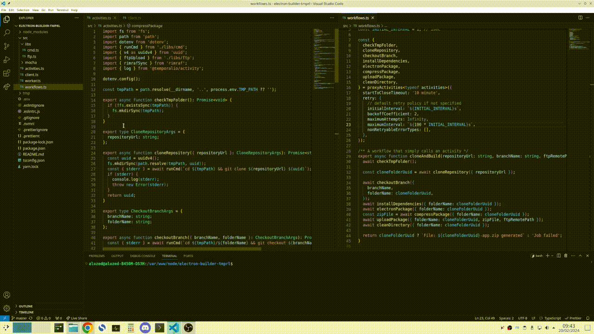Collapse the libs folder
This screenshot has height=334, width=594.
(x=28, y=44)
